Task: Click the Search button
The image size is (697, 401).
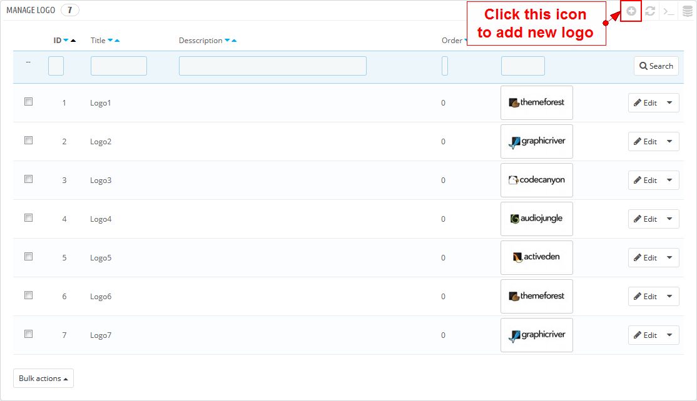Action: point(656,66)
